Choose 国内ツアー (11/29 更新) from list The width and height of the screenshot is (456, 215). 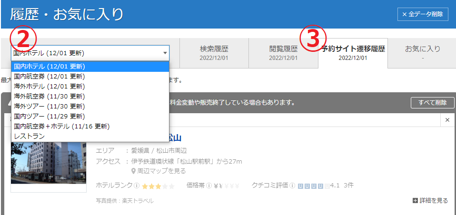point(49,116)
